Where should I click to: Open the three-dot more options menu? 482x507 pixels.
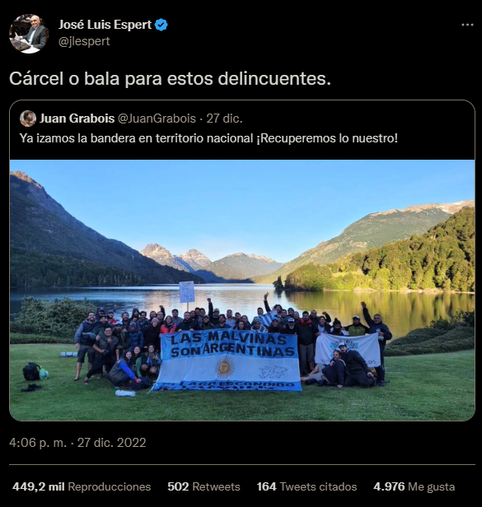coord(467,25)
